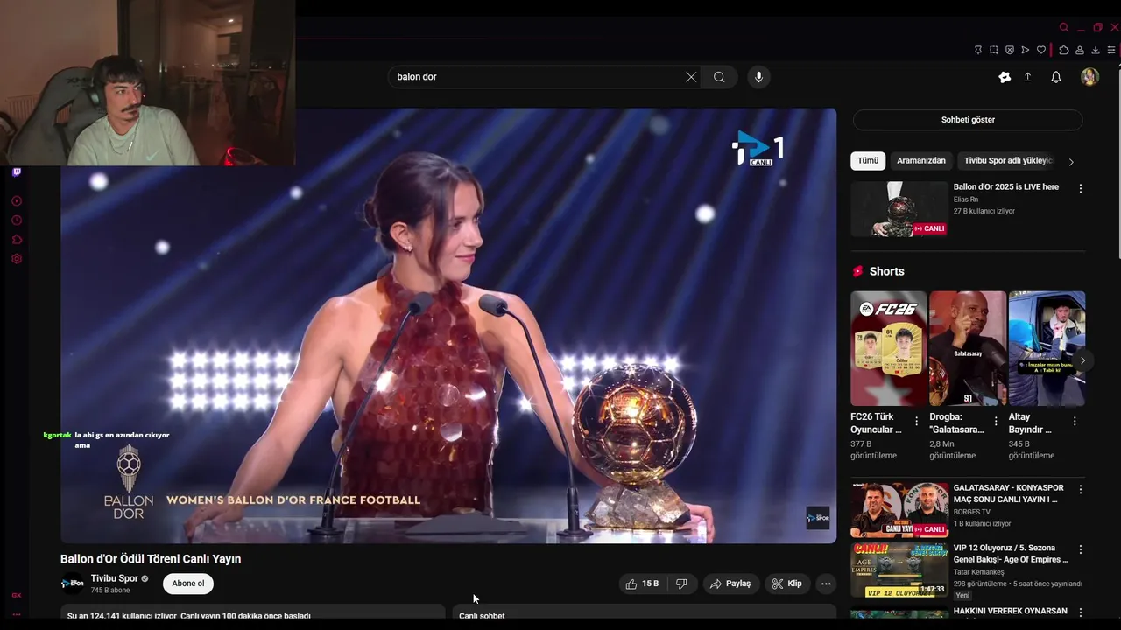Take a snapshot with the capture icon
This screenshot has width=1121, height=630.
(994, 51)
